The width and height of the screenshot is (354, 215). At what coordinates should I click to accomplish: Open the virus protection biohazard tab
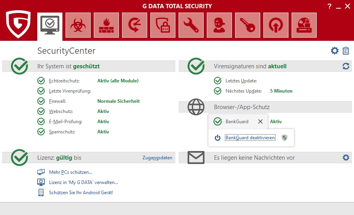[78, 25]
